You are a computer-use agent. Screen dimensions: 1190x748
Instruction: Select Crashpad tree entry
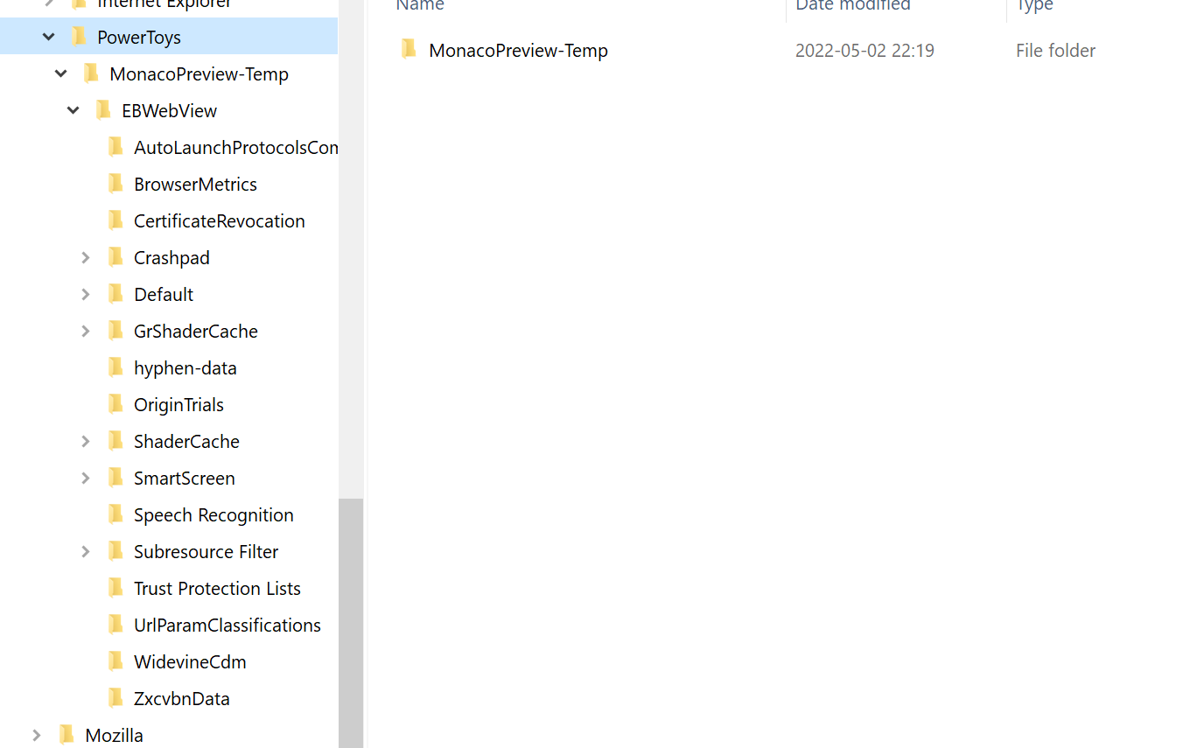[171, 258]
